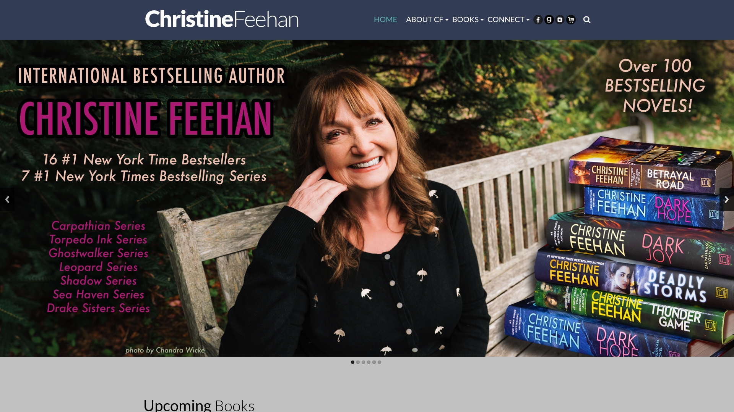Go to the HOME menu item
Viewport: 734px width, 412px height.
coord(385,19)
